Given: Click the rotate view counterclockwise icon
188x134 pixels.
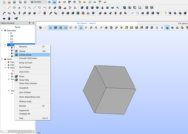Looking at the screenshot, I should (x=157, y=27).
